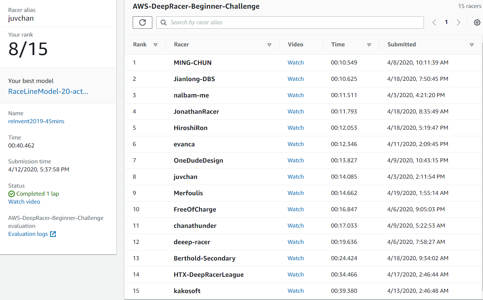Open the Rank column filter
Image resolution: width=483 pixels, height=300 pixels.
156,45
